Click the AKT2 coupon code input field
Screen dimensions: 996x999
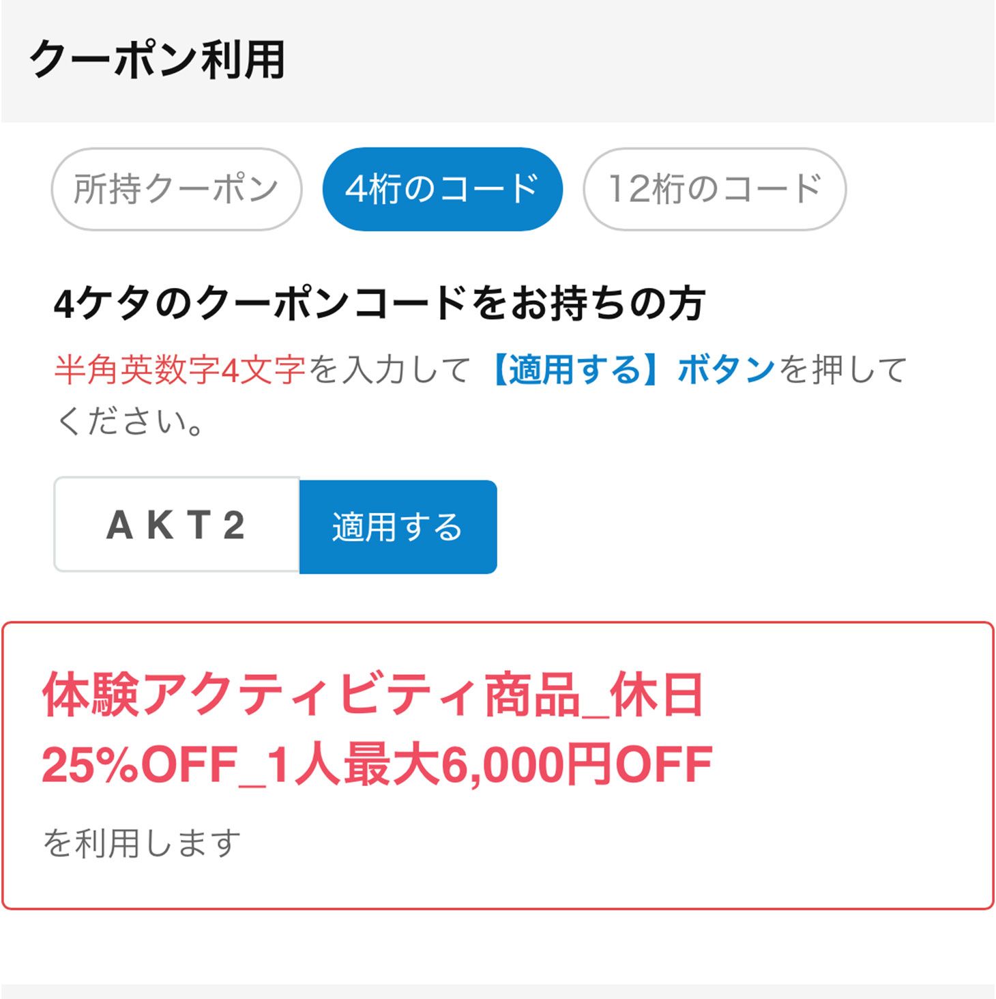point(176,524)
